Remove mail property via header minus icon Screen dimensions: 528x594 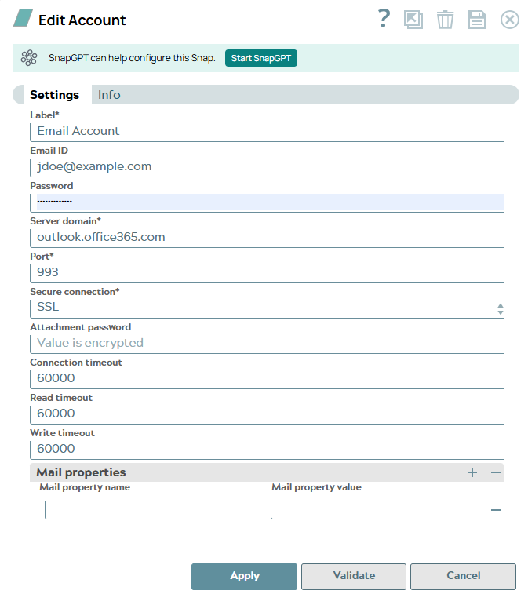tap(496, 472)
